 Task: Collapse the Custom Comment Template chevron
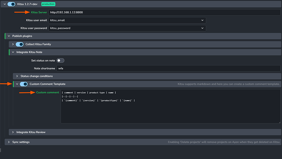click(17, 84)
